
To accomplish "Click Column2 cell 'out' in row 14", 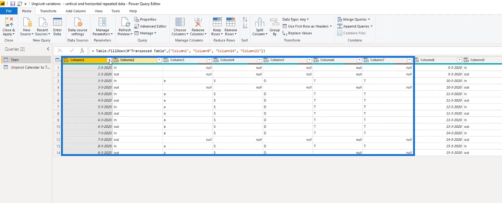I will pyautogui.click(x=138, y=153).
